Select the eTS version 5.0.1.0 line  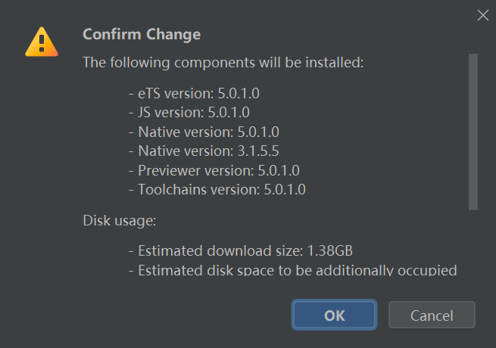[x=198, y=95]
